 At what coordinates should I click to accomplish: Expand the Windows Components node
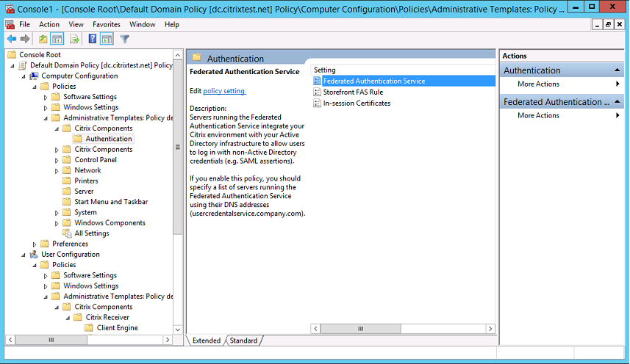[x=57, y=223]
